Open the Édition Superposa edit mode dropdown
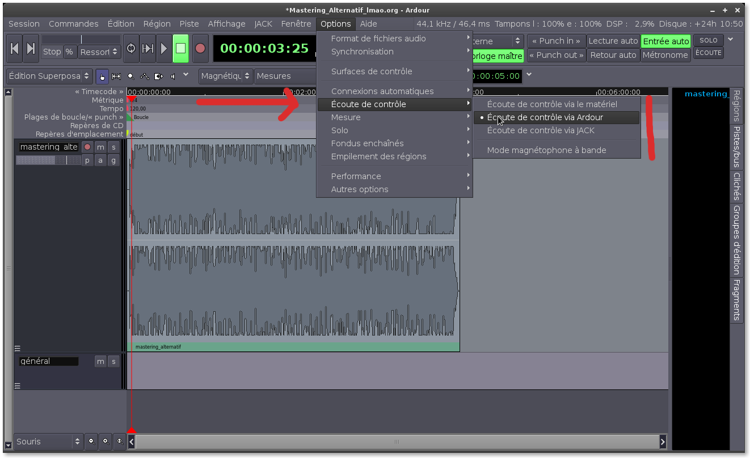The width and height of the screenshot is (750, 458). 49,76
